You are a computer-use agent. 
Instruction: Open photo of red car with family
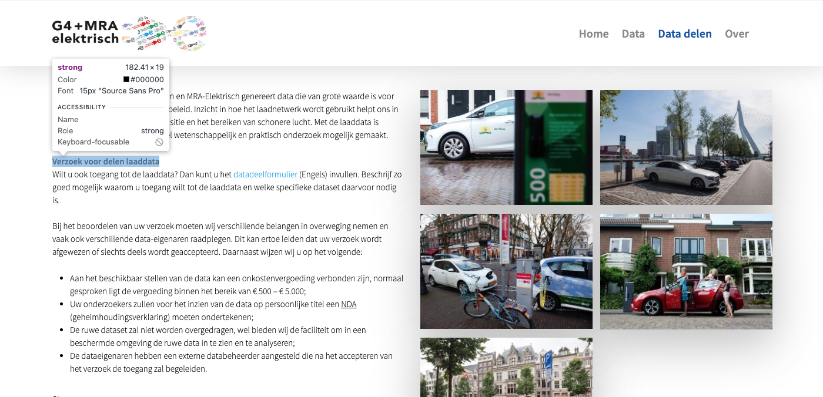[686, 271]
